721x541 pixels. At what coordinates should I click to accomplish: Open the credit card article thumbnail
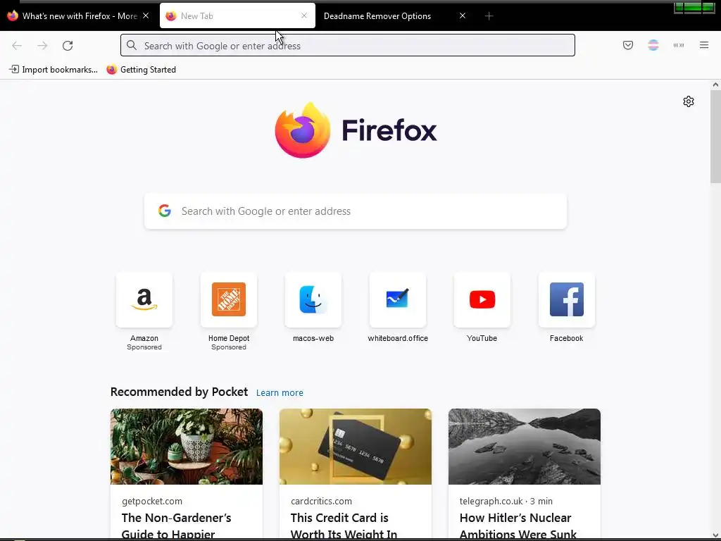356,446
